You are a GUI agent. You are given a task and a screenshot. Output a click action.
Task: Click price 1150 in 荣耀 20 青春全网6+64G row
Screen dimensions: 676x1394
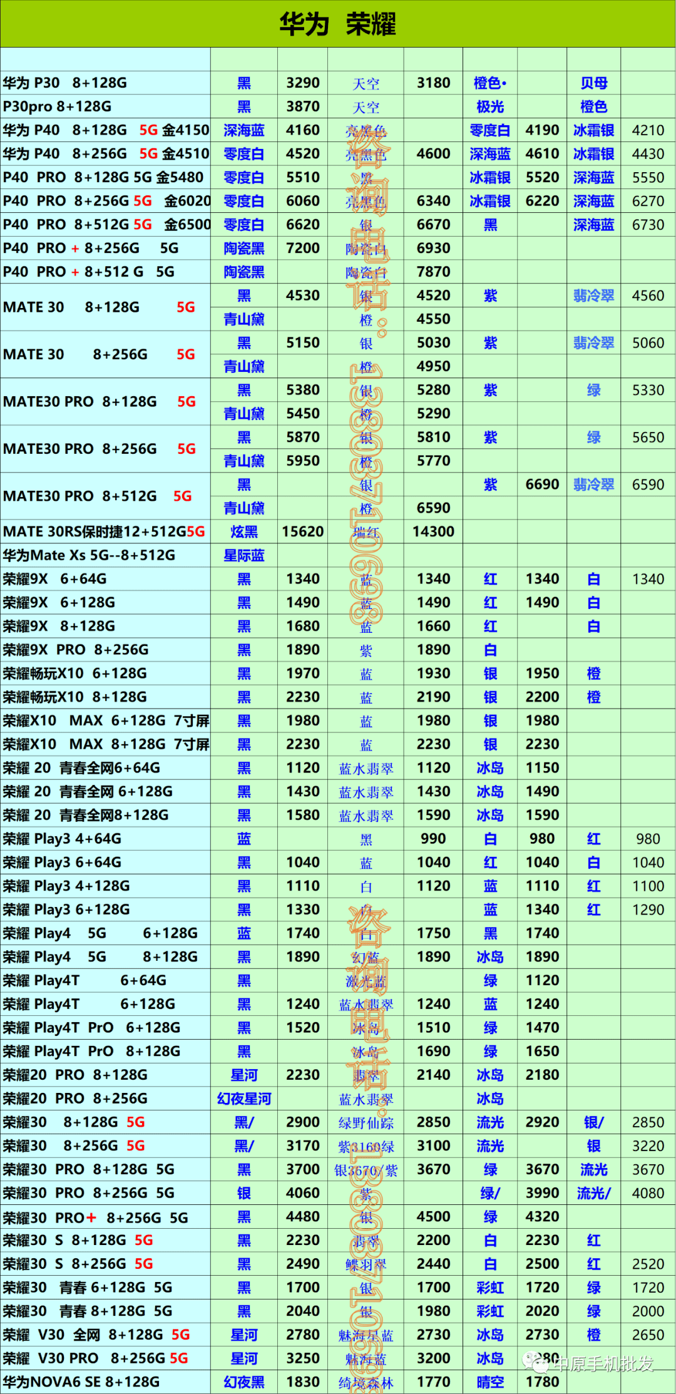pos(542,768)
